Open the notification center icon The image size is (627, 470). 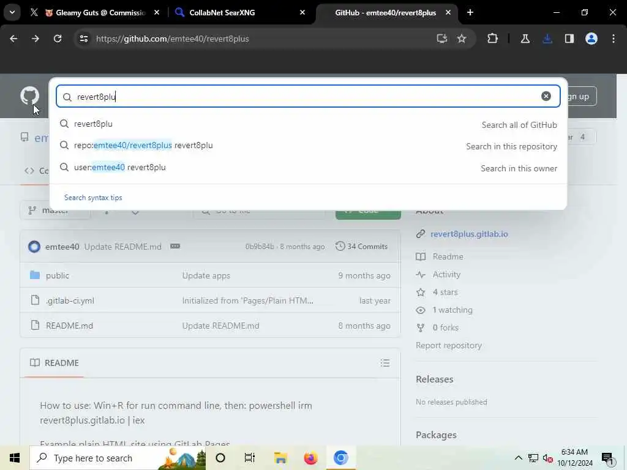(x=607, y=458)
